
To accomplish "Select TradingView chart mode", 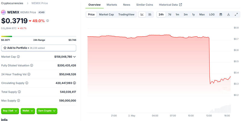I will tap(126, 14).
